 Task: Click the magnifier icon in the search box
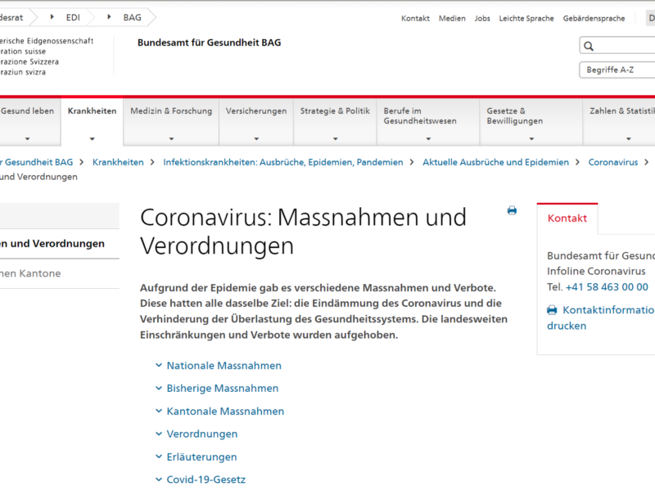(x=589, y=46)
